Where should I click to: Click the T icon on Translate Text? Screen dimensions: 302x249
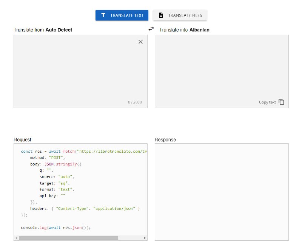(x=103, y=15)
